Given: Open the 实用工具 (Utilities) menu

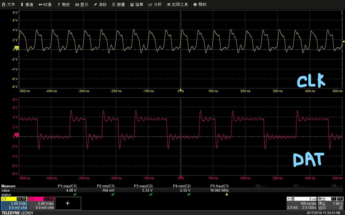Looking at the screenshot, I should click(177, 5).
